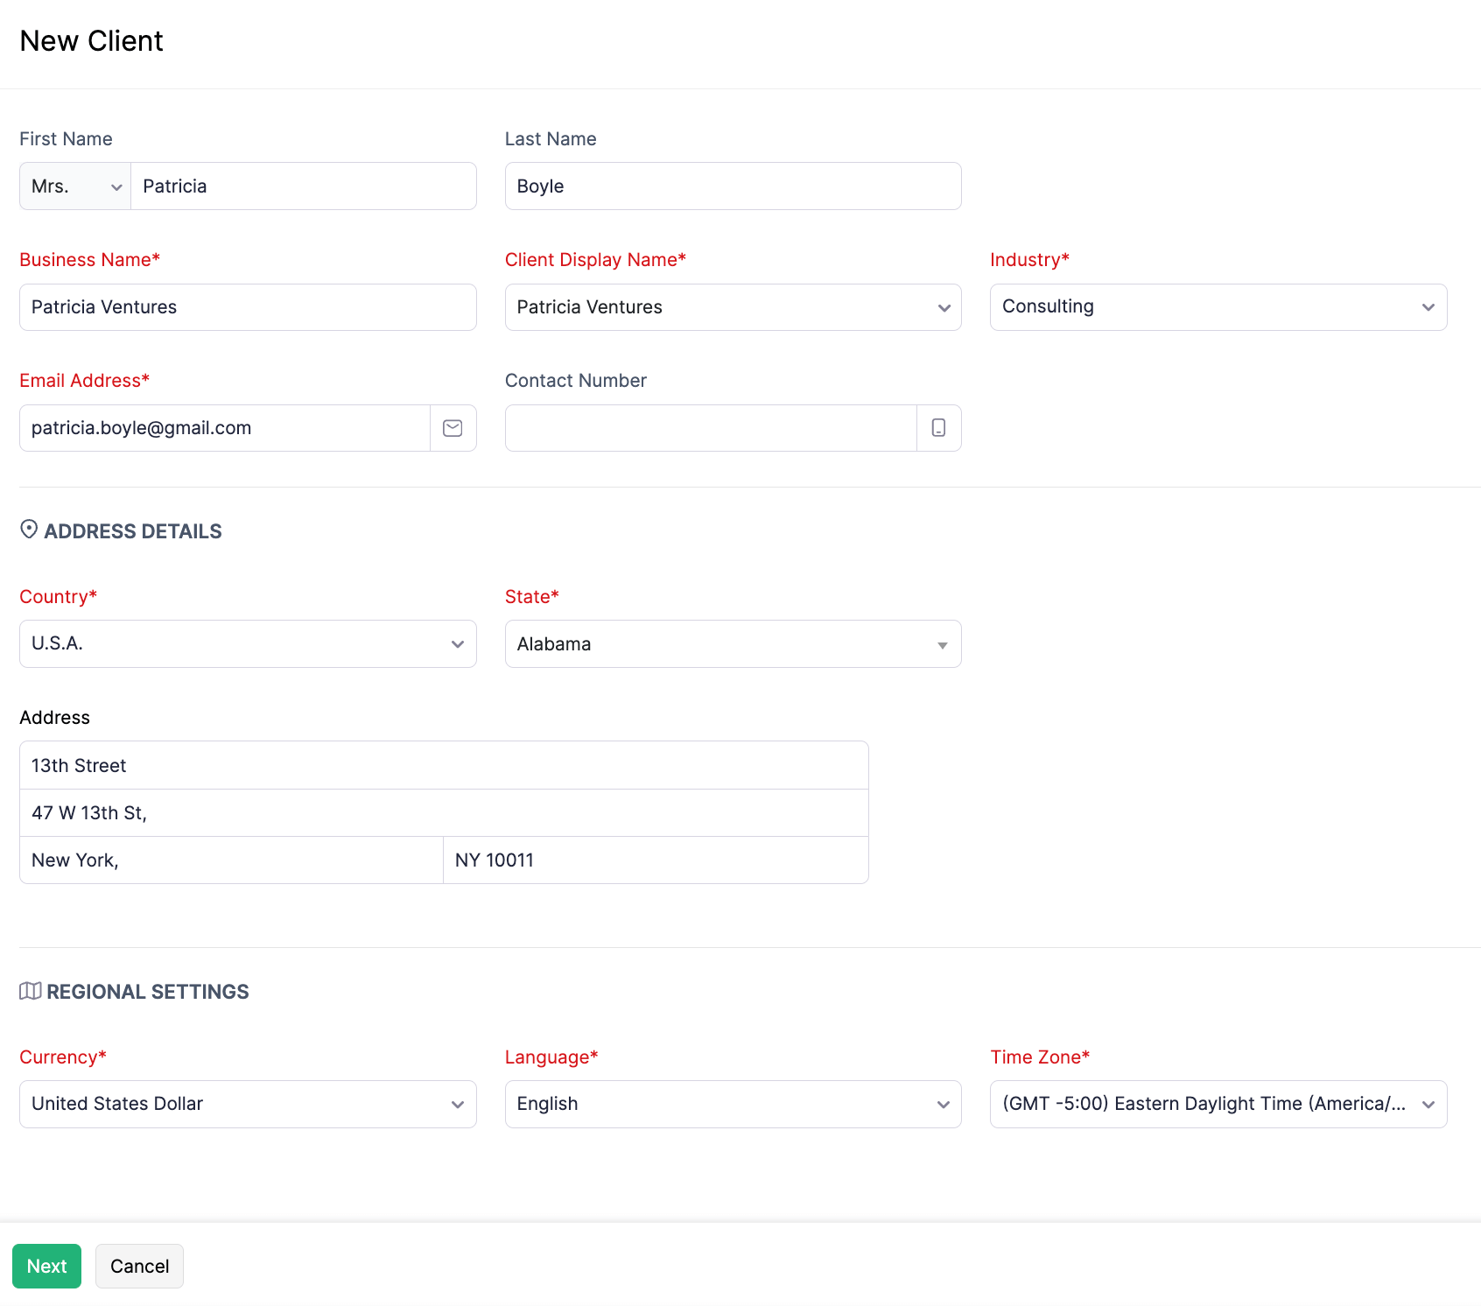Click the Last Name field showing Boyle

(x=733, y=186)
